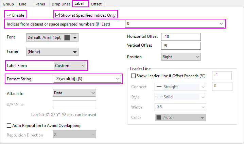Image resolution: width=244 pixels, height=144 pixels.
Task: Open the Format String dropdown
Action: point(118,79)
